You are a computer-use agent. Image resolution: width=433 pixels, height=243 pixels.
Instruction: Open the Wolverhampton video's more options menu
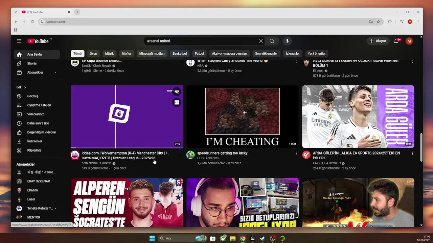click(181, 154)
